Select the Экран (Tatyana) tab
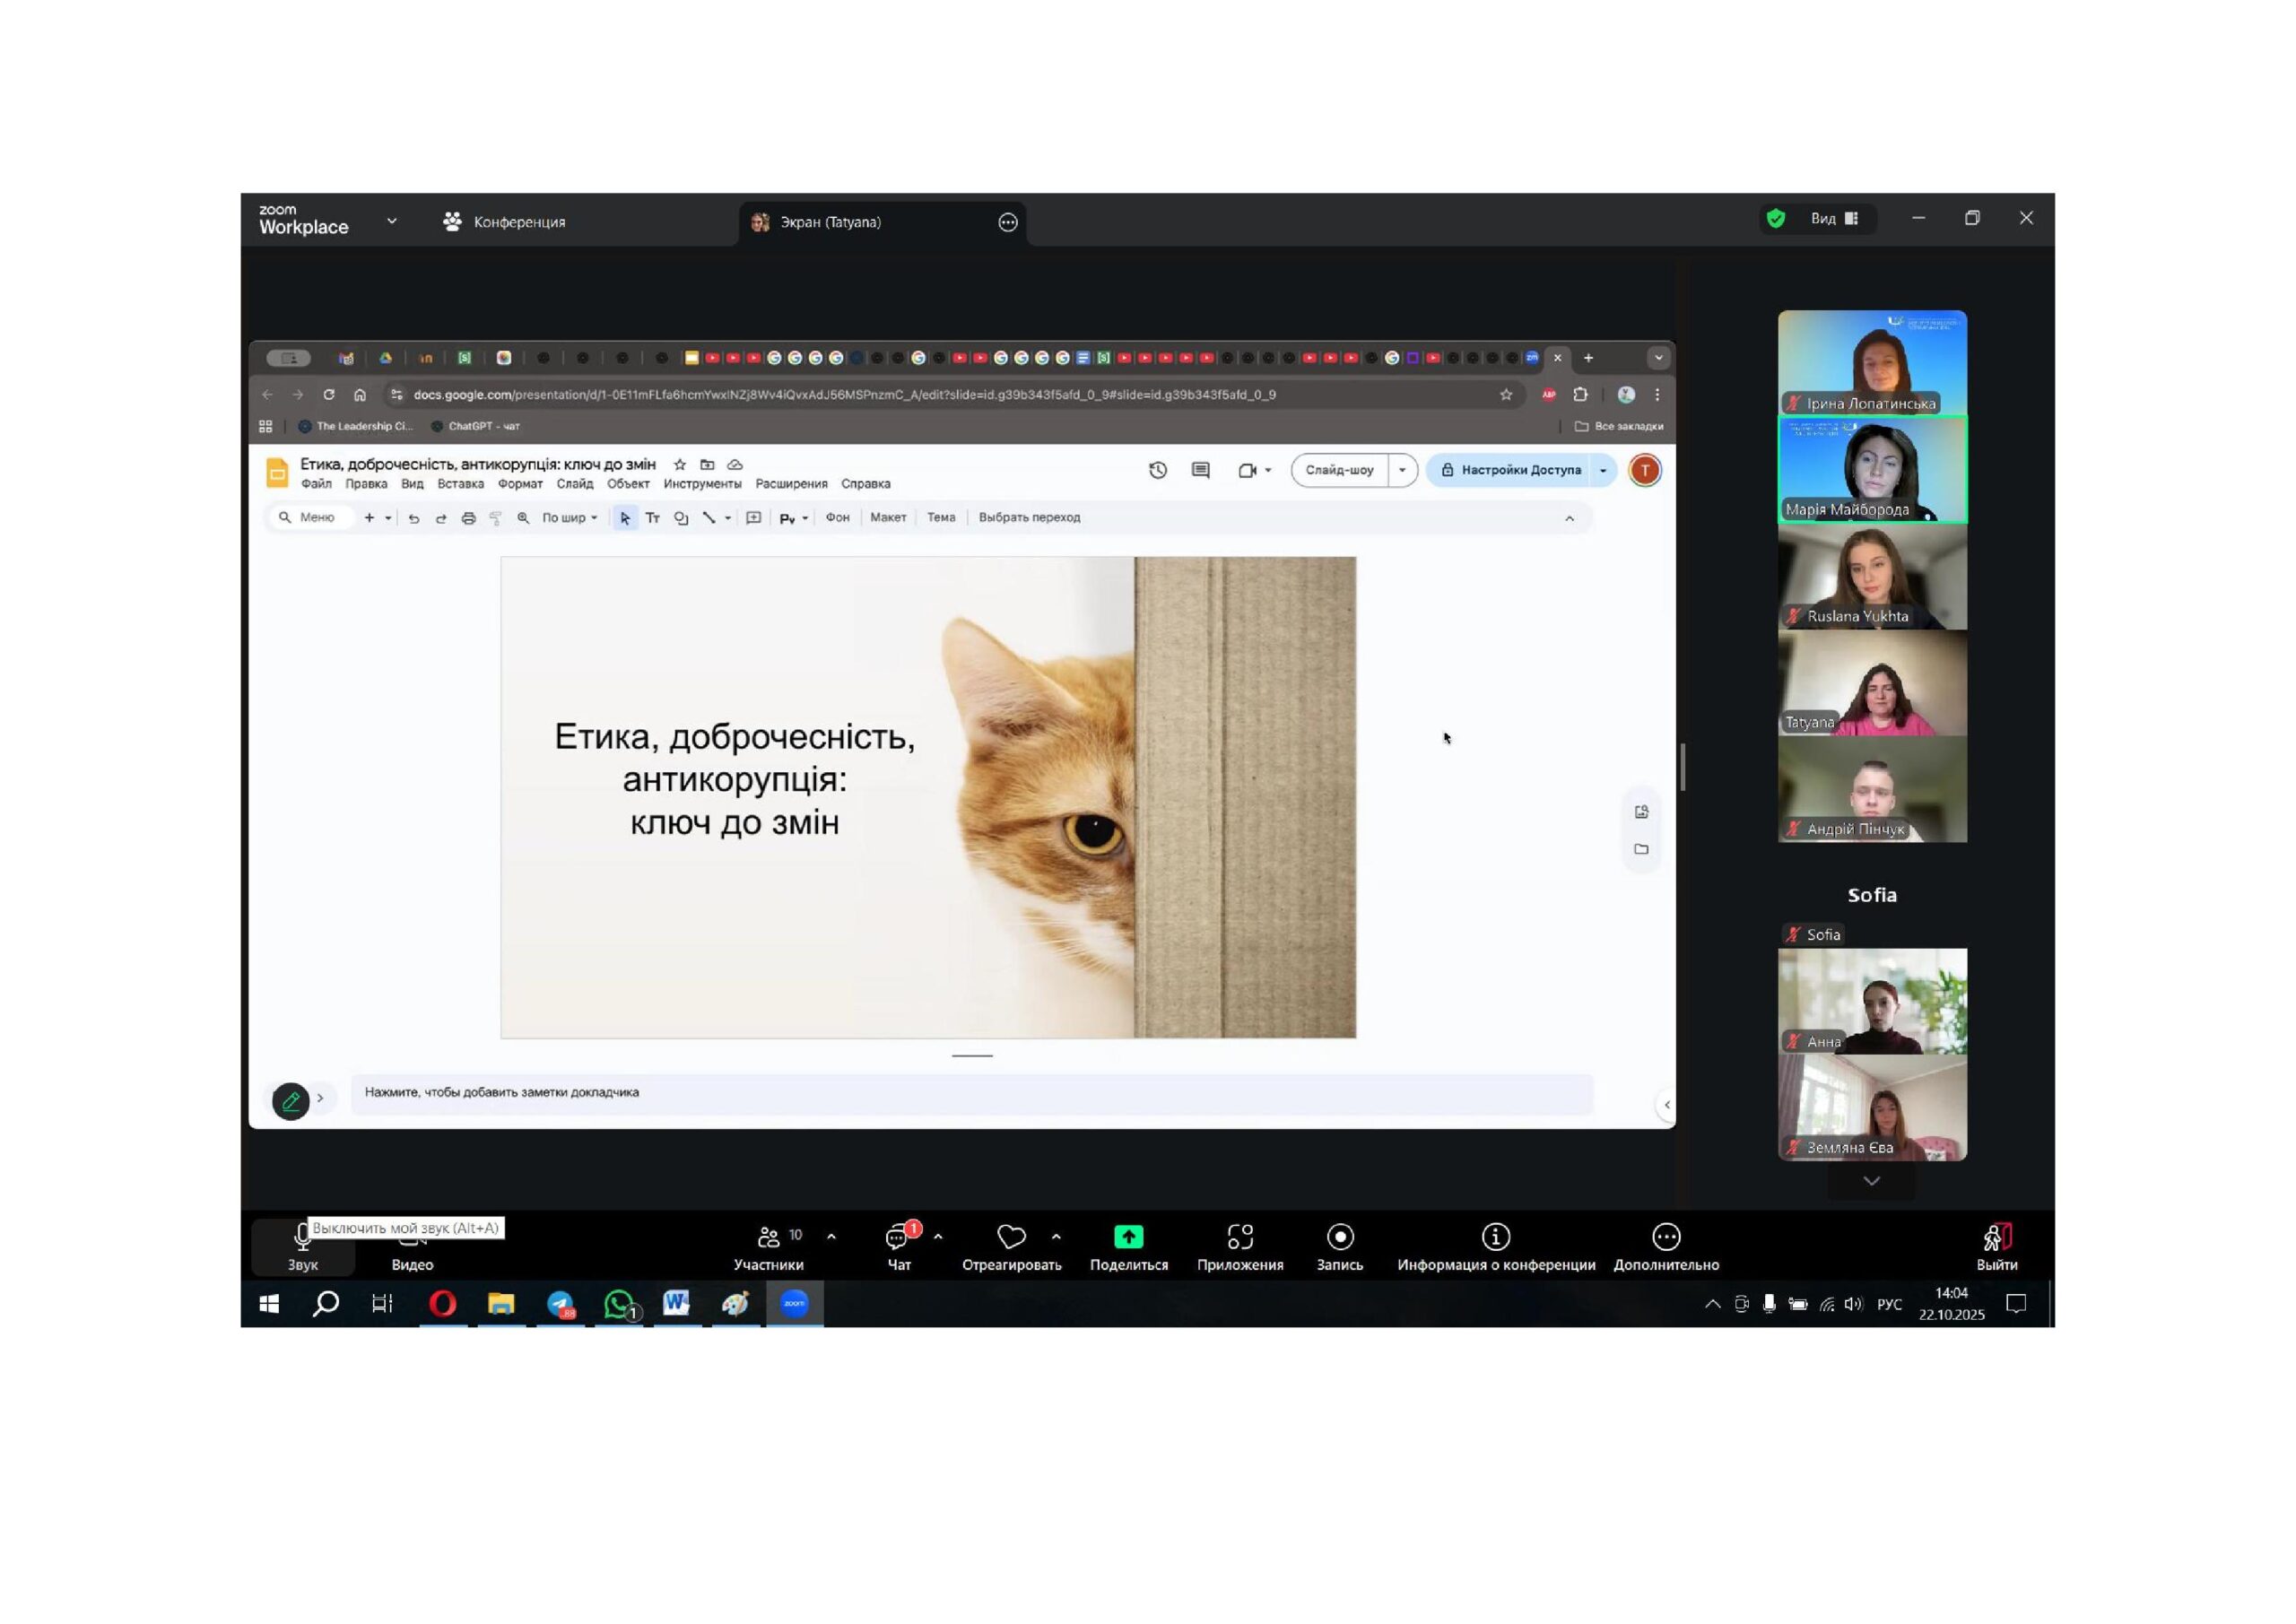 click(830, 222)
